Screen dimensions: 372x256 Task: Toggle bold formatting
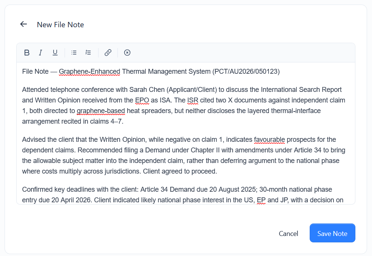[27, 53]
